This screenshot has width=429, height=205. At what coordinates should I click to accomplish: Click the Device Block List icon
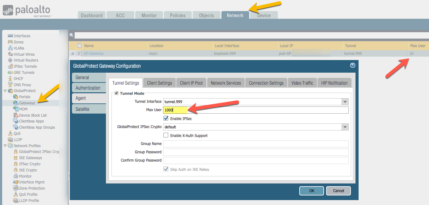pyautogui.click(x=16, y=115)
